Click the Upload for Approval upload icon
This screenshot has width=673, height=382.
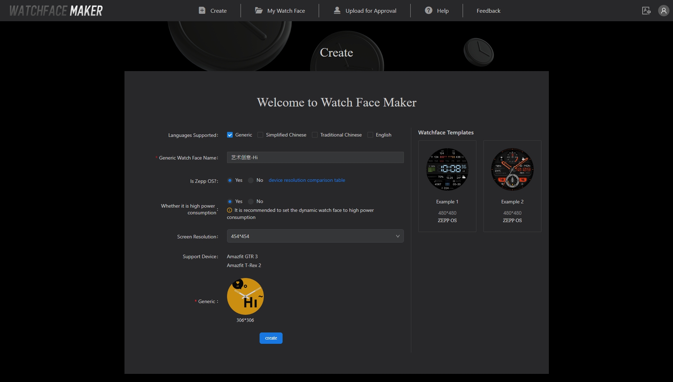337,11
